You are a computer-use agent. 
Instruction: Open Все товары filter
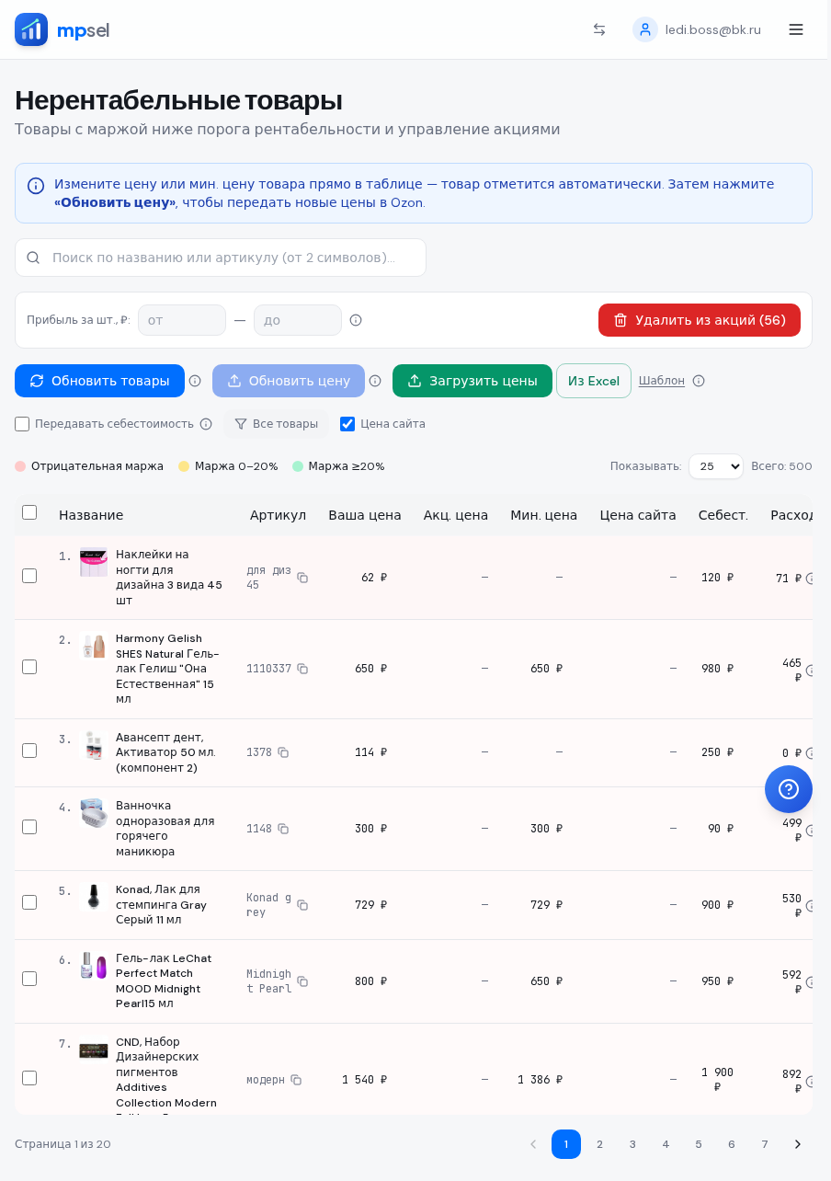click(276, 424)
